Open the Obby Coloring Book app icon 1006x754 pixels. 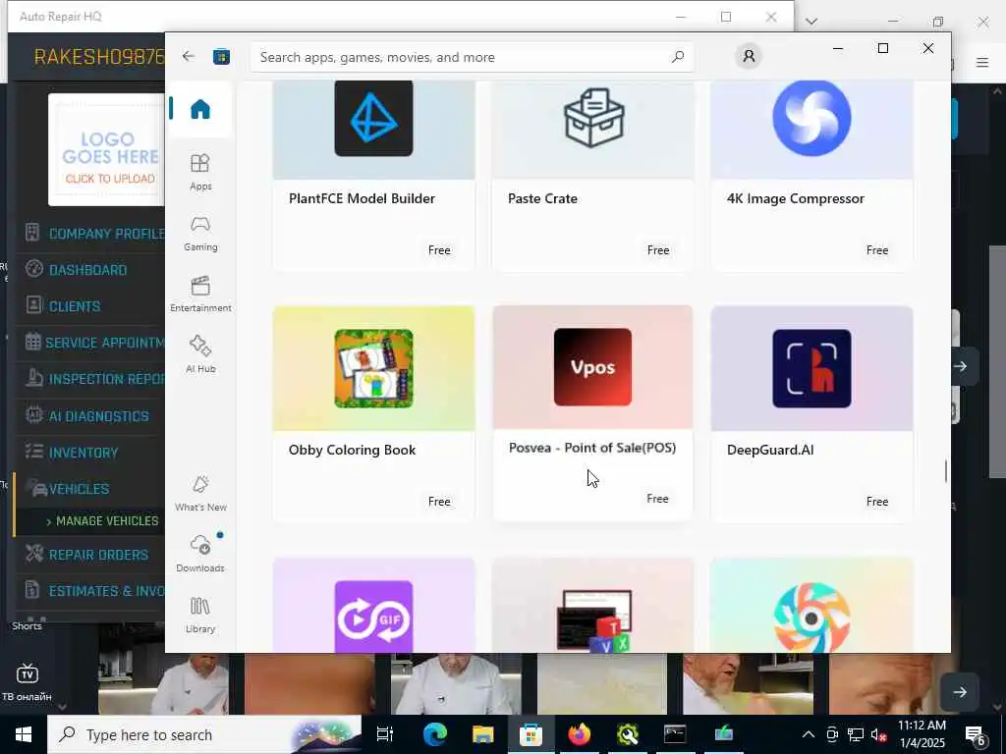click(x=373, y=369)
